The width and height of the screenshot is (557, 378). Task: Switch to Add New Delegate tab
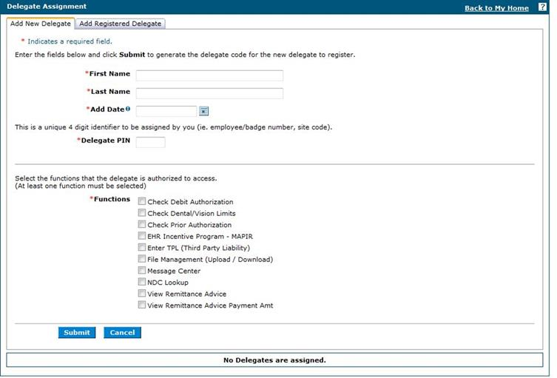coord(41,24)
